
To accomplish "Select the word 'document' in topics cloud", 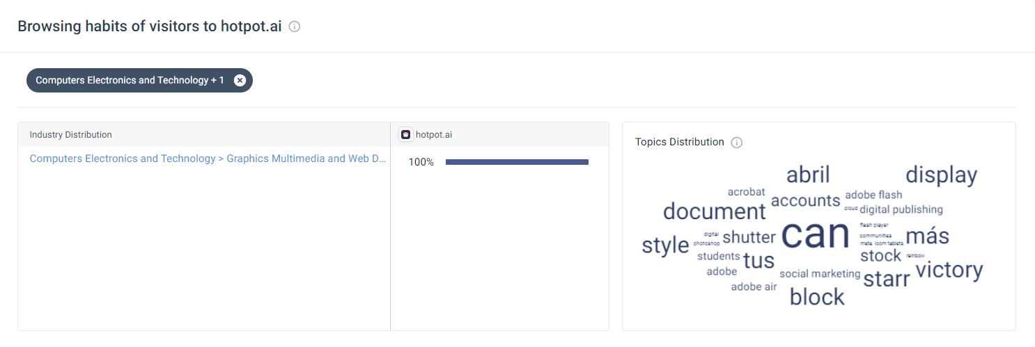I will [x=715, y=211].
